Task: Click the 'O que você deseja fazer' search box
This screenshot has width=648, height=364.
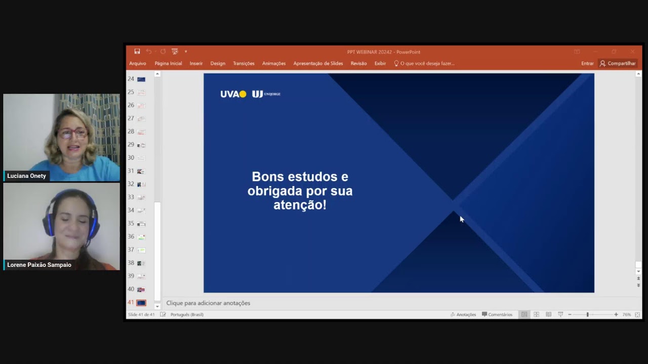Action: tap(424, 63)
